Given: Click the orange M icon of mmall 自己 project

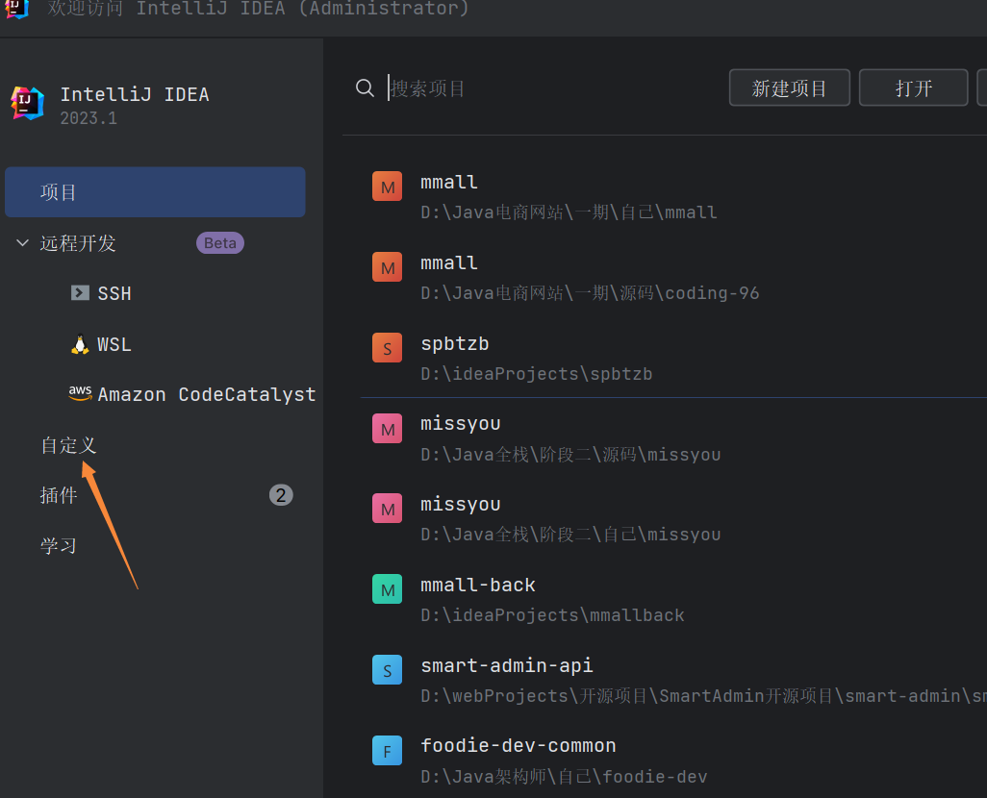Looking at the screenshot, I should [387, 187].
